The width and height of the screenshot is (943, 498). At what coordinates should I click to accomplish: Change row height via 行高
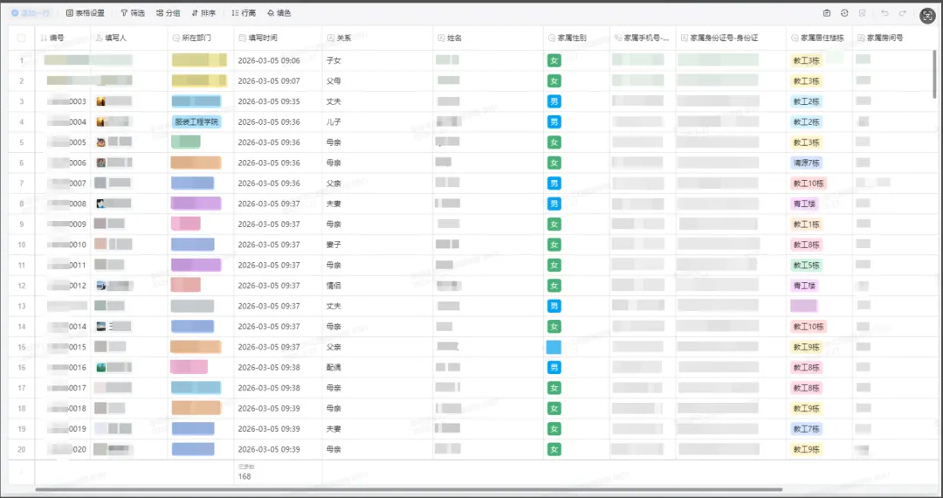(x=244, y=13)
